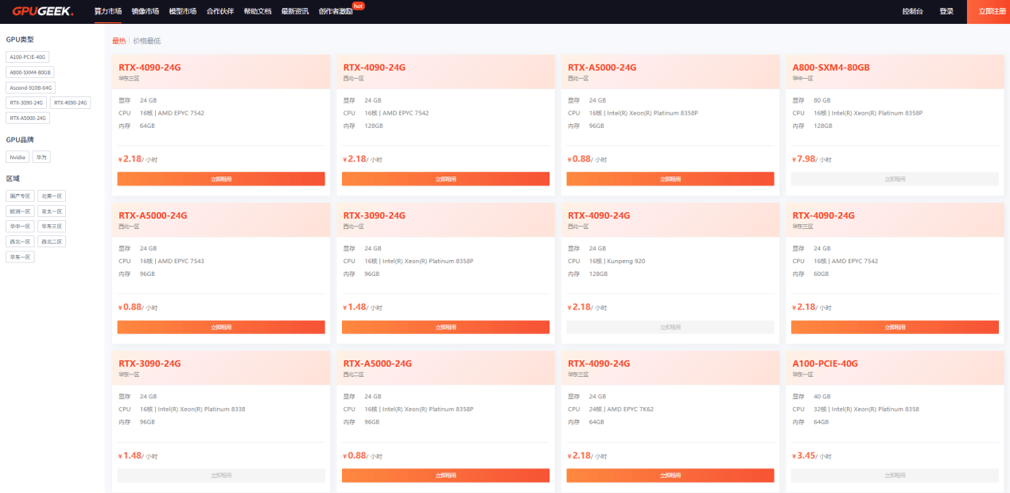
Task: Click the greyed rent button on Kunpeng 920 card
Action: (670, 327)
